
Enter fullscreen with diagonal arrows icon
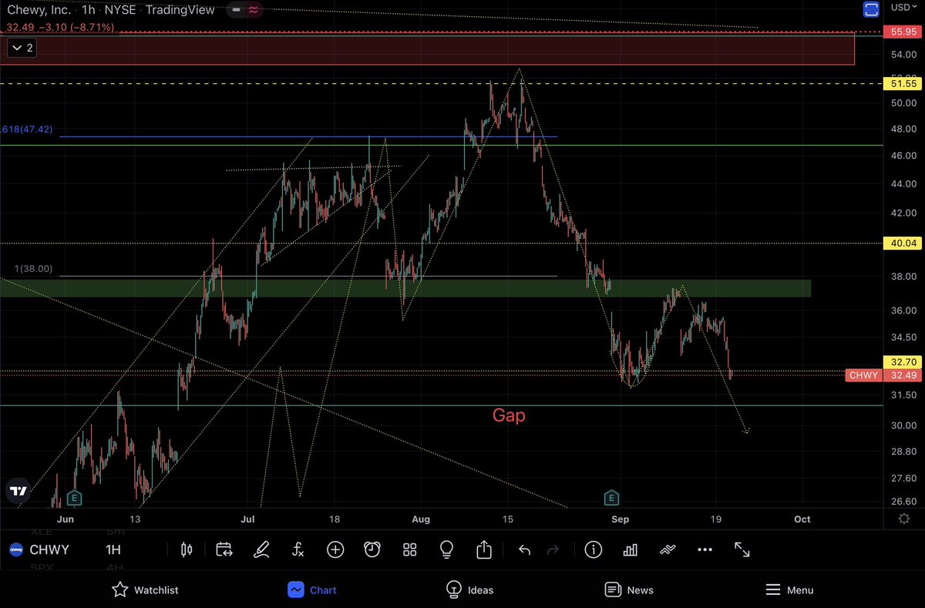tap(742, 549)
